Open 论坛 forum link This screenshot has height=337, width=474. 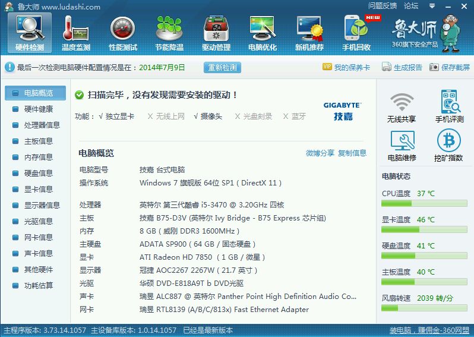411,6
